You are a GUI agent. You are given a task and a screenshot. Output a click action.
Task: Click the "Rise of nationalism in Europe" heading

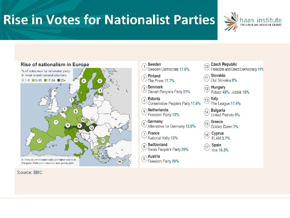click(55, 65)
